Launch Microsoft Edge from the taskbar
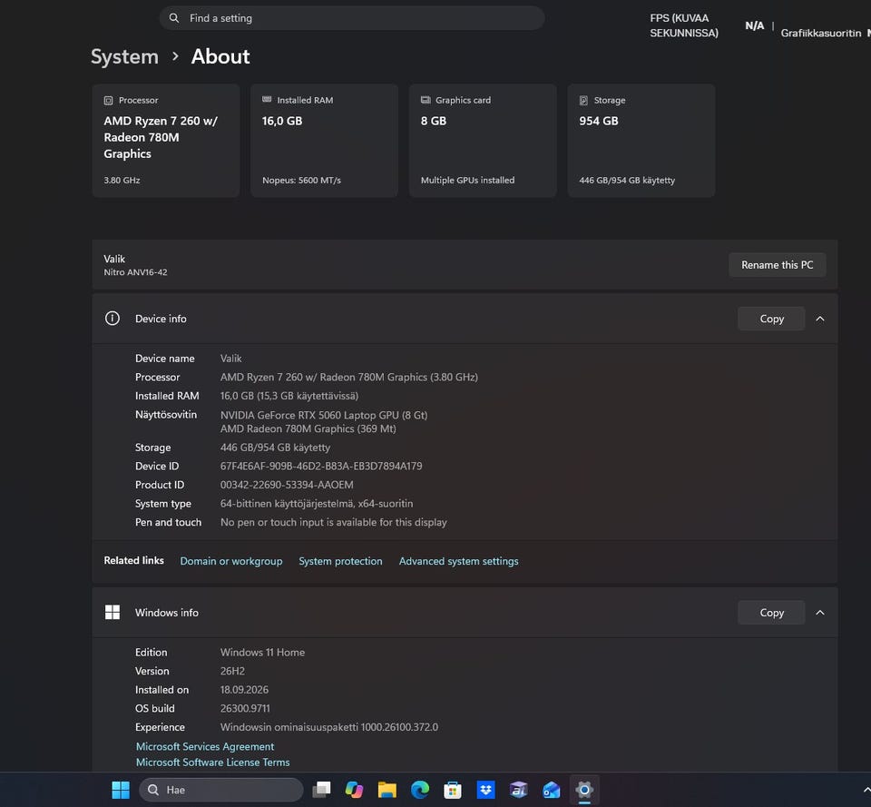871x807 pixels. pyautogui.click(x=420, y=790)
